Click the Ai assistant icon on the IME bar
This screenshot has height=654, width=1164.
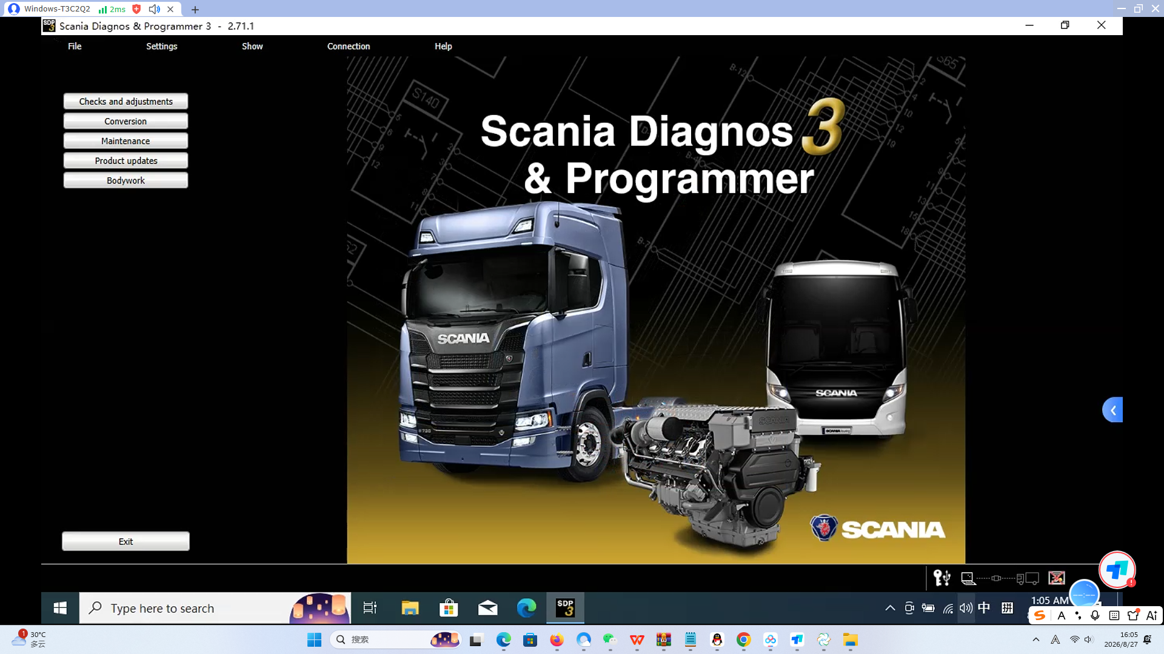[1152, 615]
